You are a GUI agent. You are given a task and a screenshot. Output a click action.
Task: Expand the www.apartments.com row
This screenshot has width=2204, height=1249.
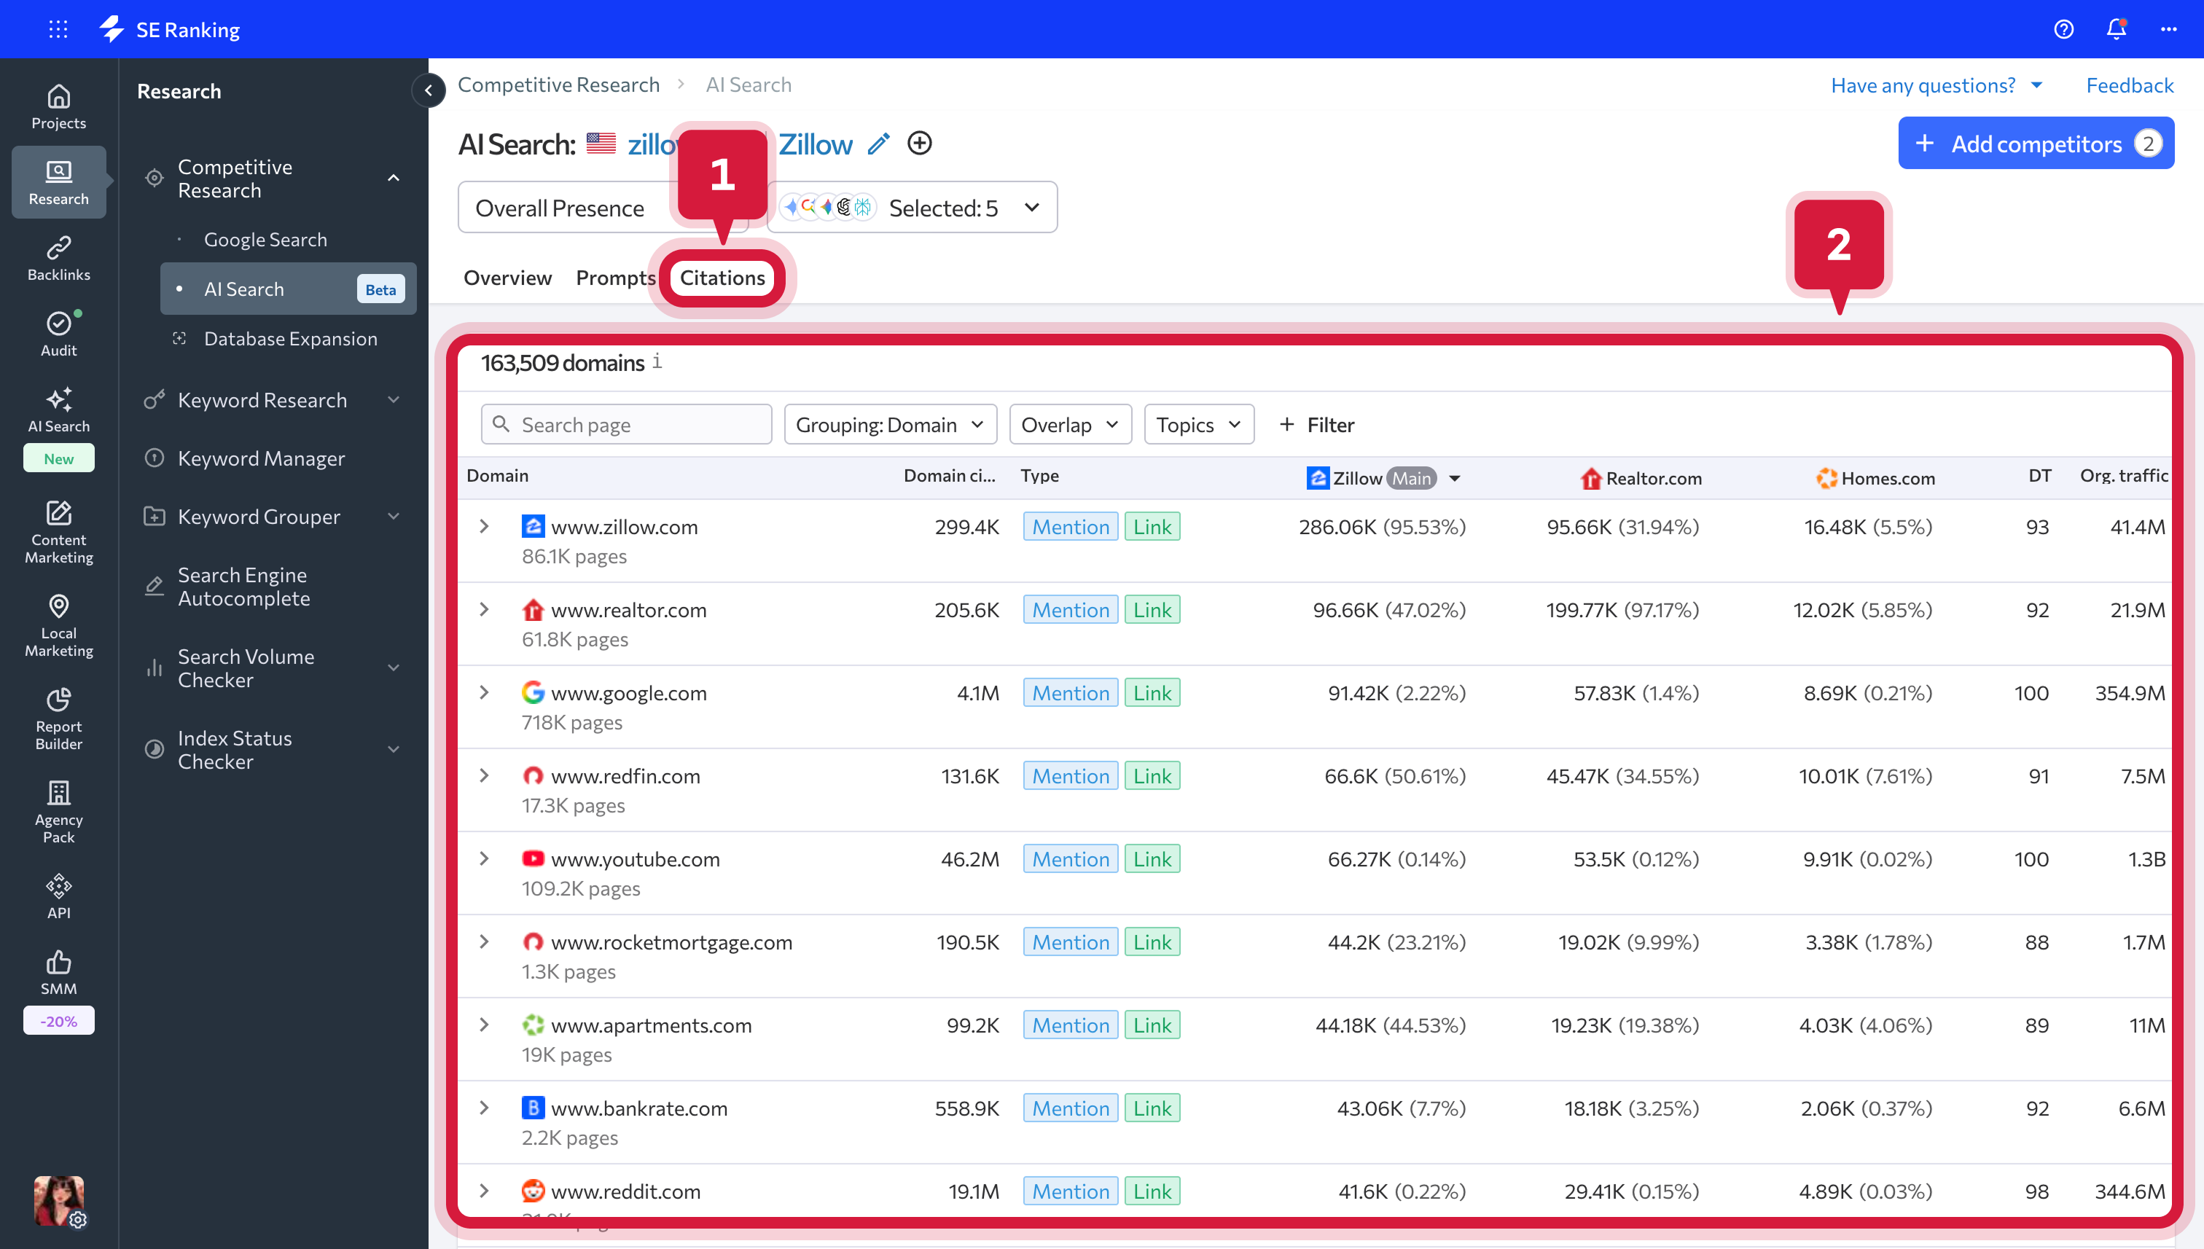coord(484,1025)
